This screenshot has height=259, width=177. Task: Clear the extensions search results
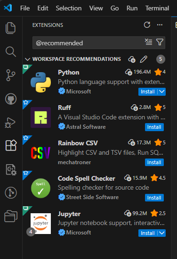(148, 42)
